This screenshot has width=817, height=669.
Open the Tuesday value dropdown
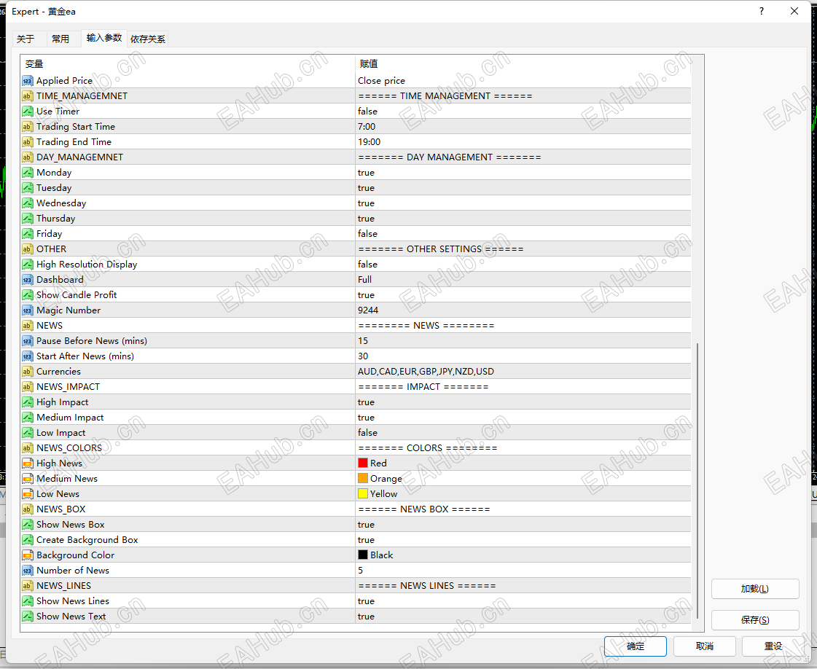(x=523, y=187)
